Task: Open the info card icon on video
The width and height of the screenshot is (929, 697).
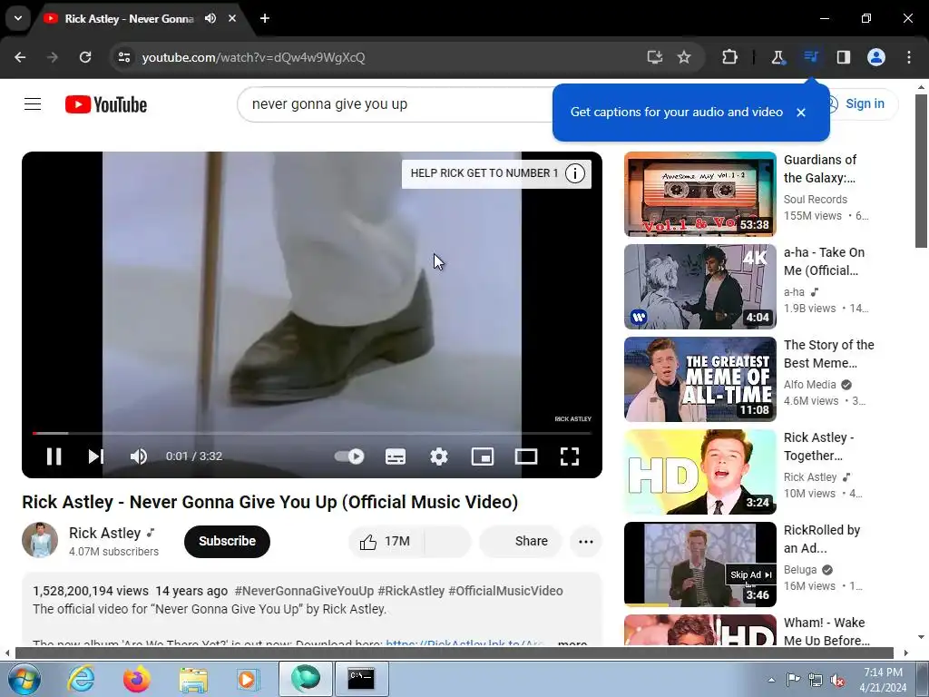Action: 574,173
